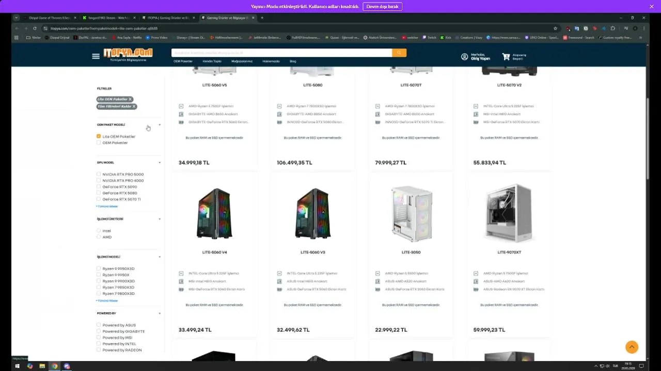Open the Kick bookmark
The width and height of the screenshot is (661, 371).
[446, 38]
